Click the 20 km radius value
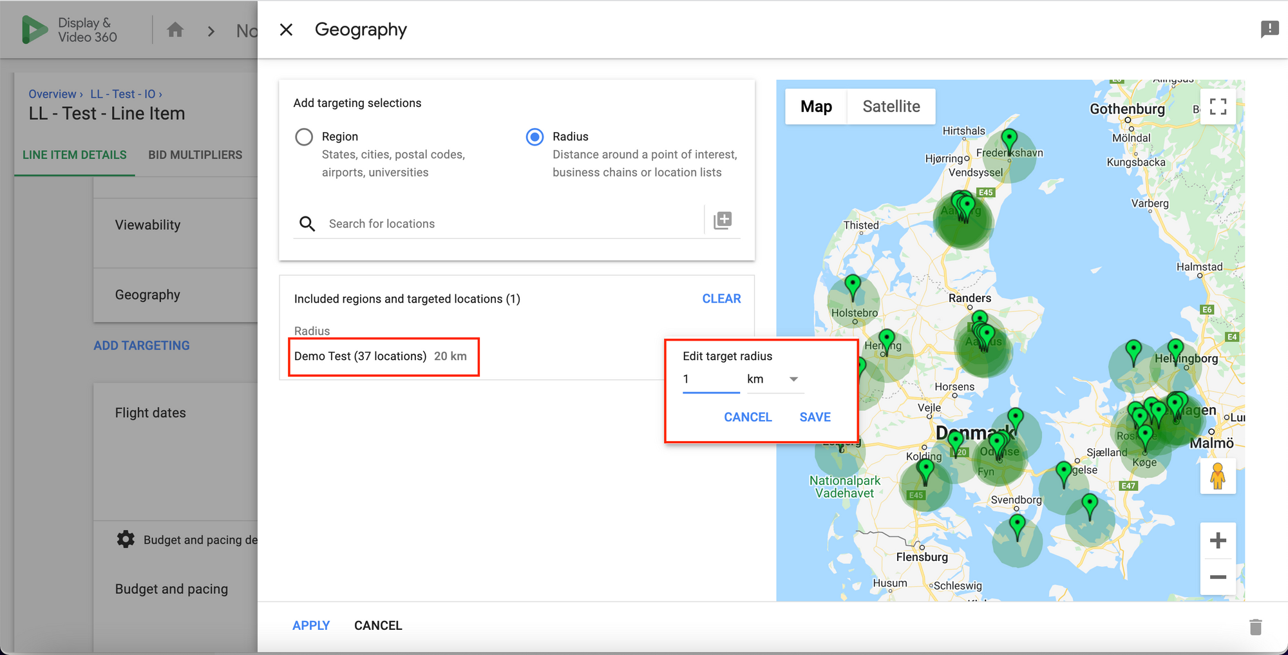The width and height of the screenshot is (1288, 655). 450,356
